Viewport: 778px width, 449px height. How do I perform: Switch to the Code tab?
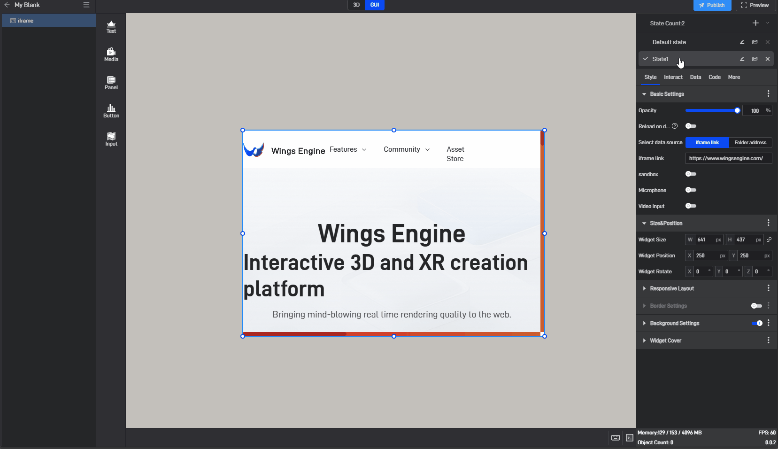715,77
